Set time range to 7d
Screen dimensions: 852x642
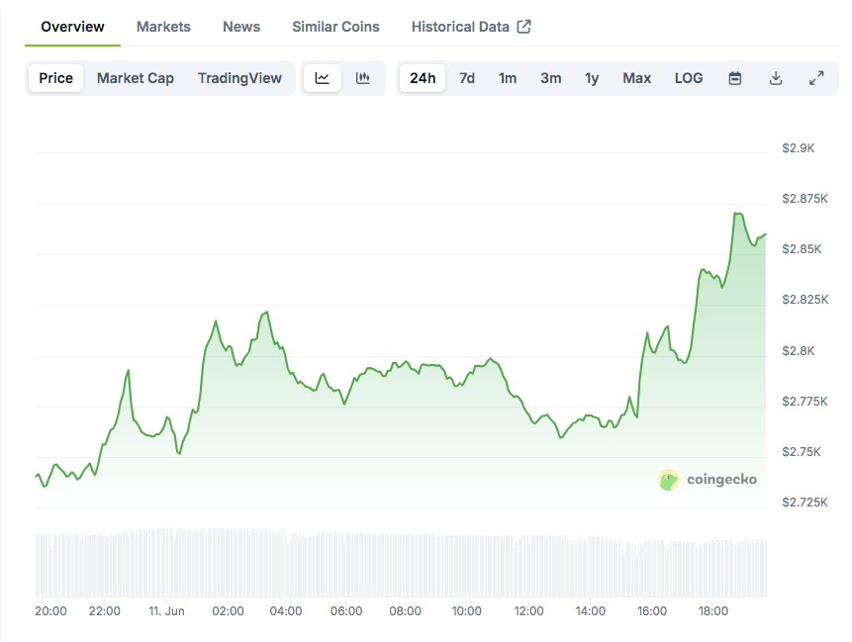[467, 78]
